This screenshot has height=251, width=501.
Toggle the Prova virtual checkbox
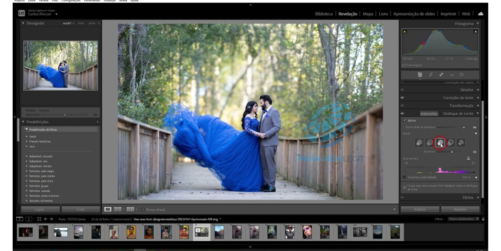click(x=143, y=210)
